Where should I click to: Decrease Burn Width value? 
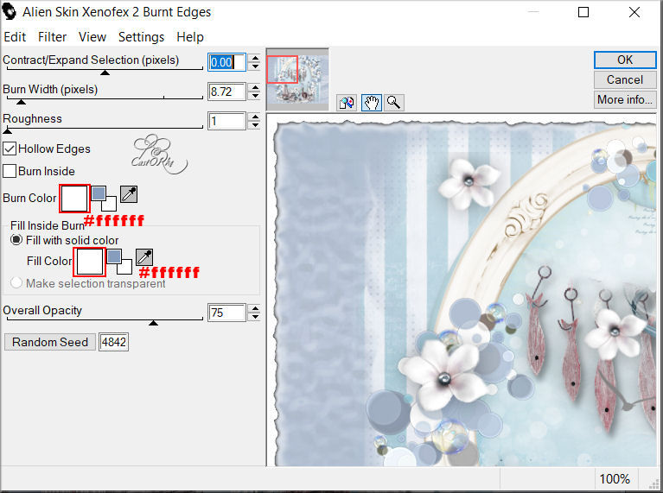[254, 96]
